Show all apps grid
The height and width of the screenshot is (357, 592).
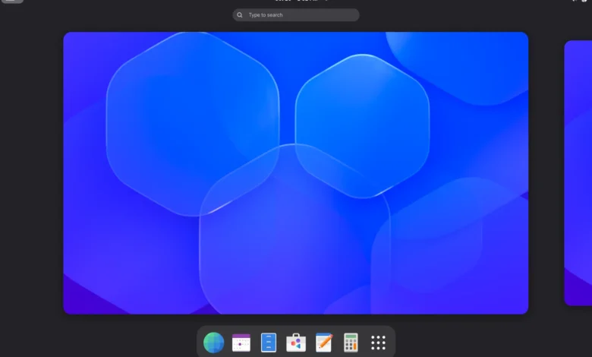click(378, 343)
